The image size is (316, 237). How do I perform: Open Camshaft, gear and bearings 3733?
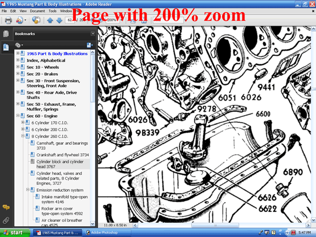[62, 145]
